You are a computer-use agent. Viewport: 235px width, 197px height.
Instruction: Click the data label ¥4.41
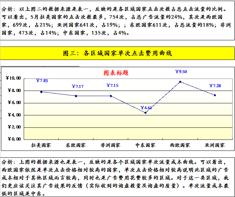pos(146,108)
